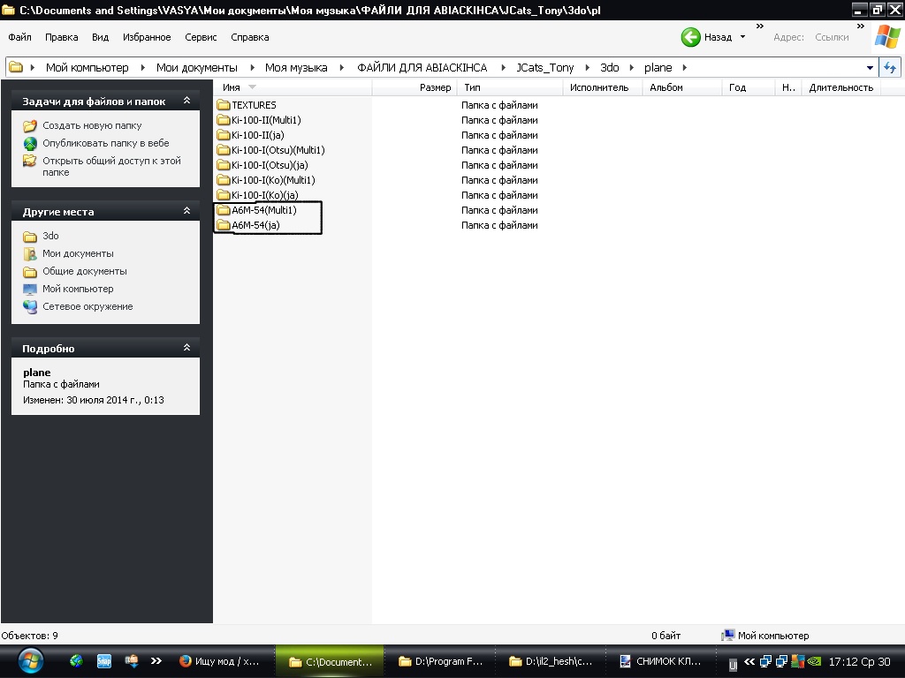Click 'Открыть общий доступ к этой папке' link
This screenshot has height=678, width=905.
tap(111, 166)
